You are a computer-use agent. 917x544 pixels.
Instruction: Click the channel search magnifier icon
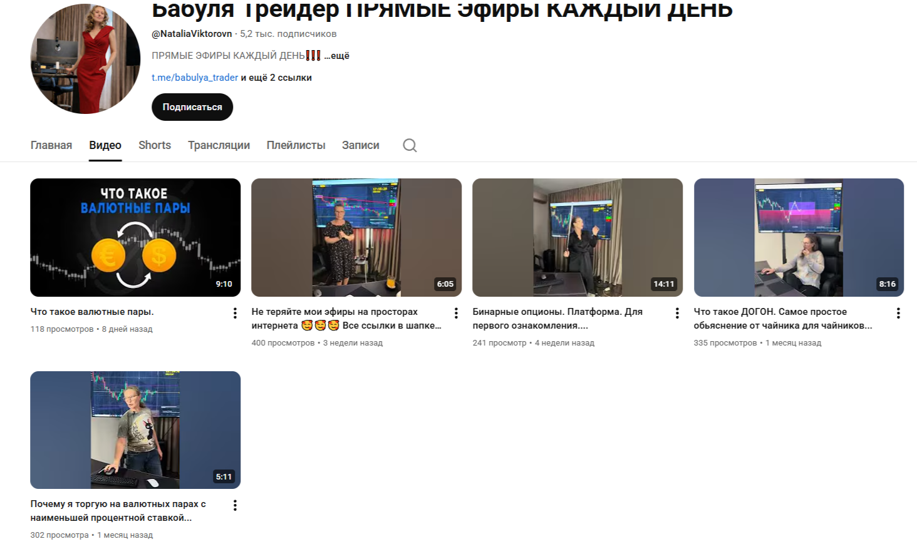[410, 145]
